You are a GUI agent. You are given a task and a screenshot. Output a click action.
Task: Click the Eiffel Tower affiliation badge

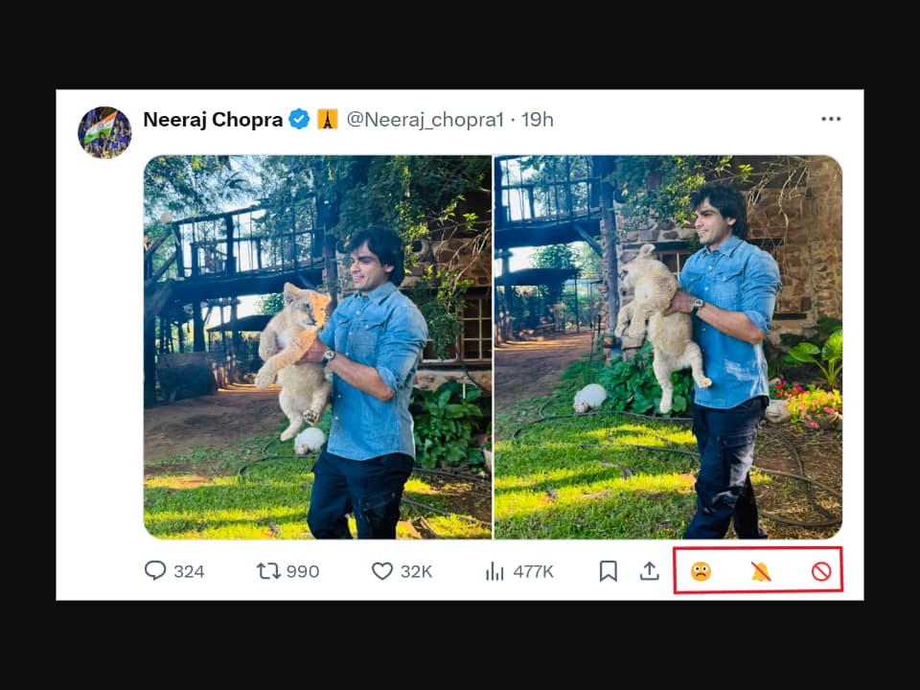pos(327,120)
